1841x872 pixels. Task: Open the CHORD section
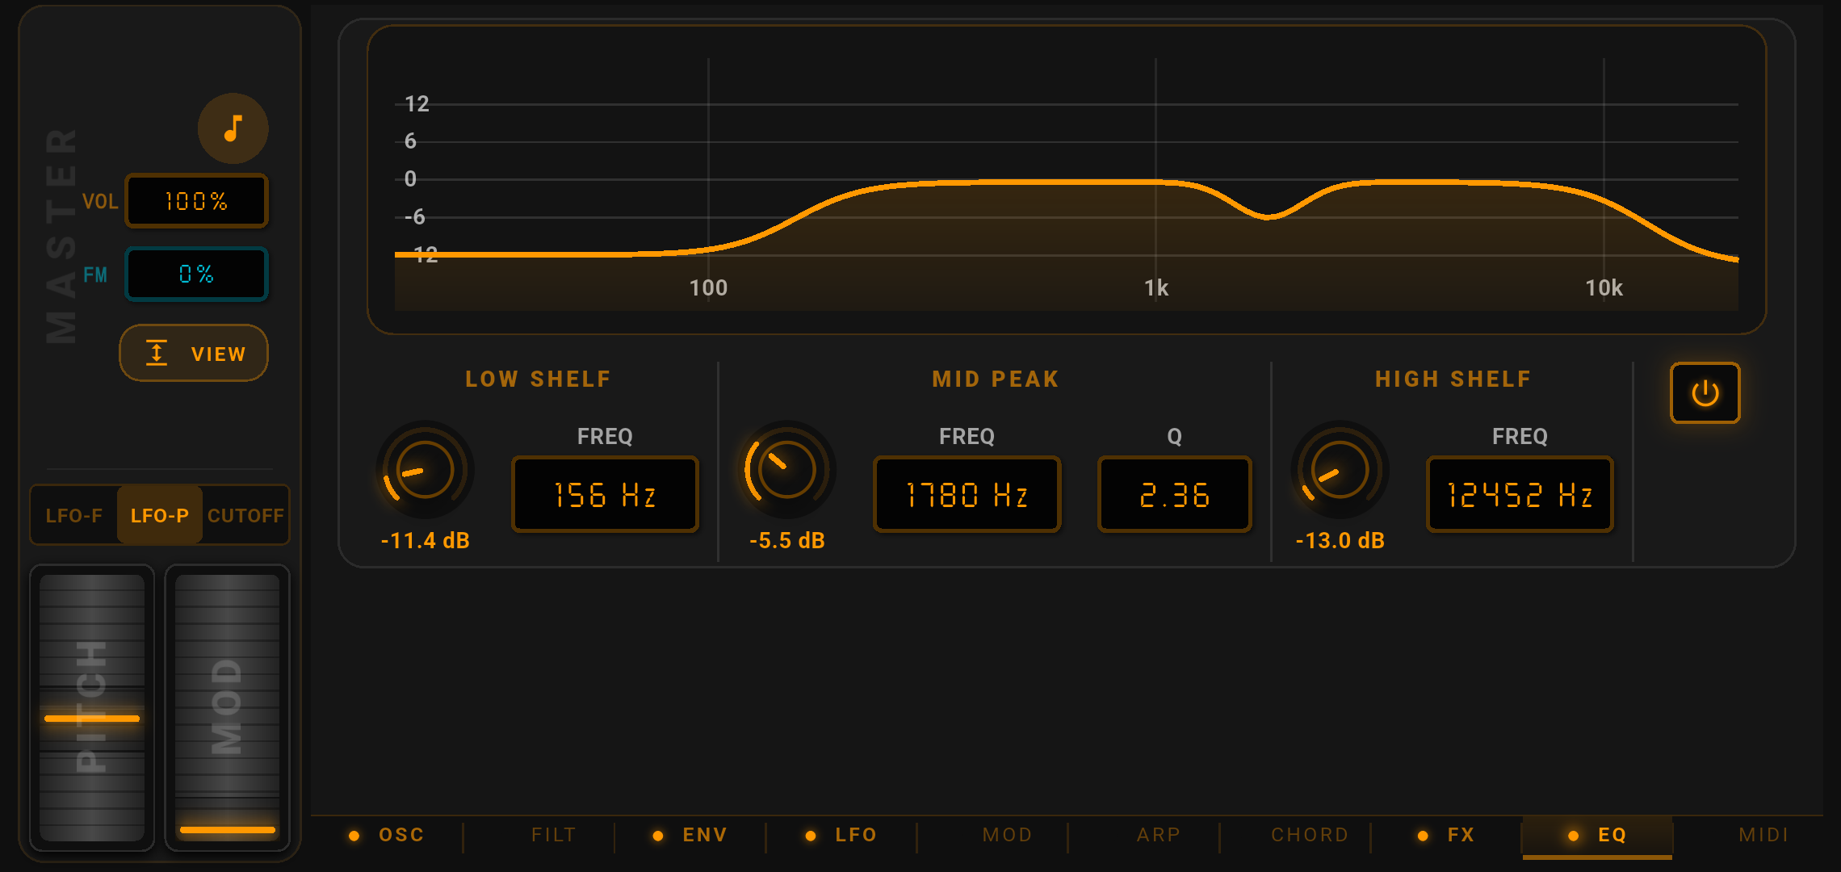pyautogui.click(x=1309, y=835)
